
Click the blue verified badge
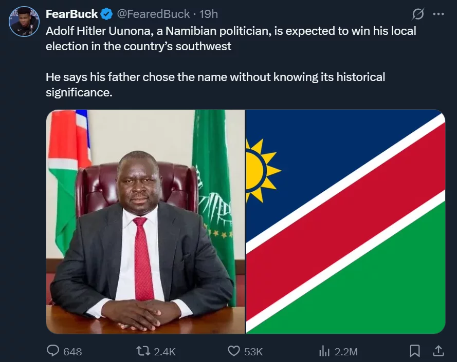click(106, 14)
